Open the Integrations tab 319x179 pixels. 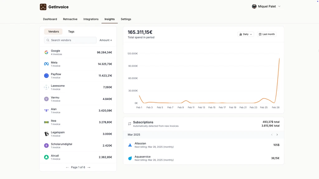[91, 19]
